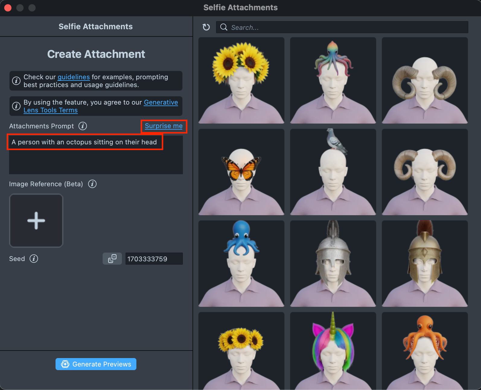Select the blue cartoon octopus thumbnail
This screenshot has width=481, height=390.
coord(241,264)
